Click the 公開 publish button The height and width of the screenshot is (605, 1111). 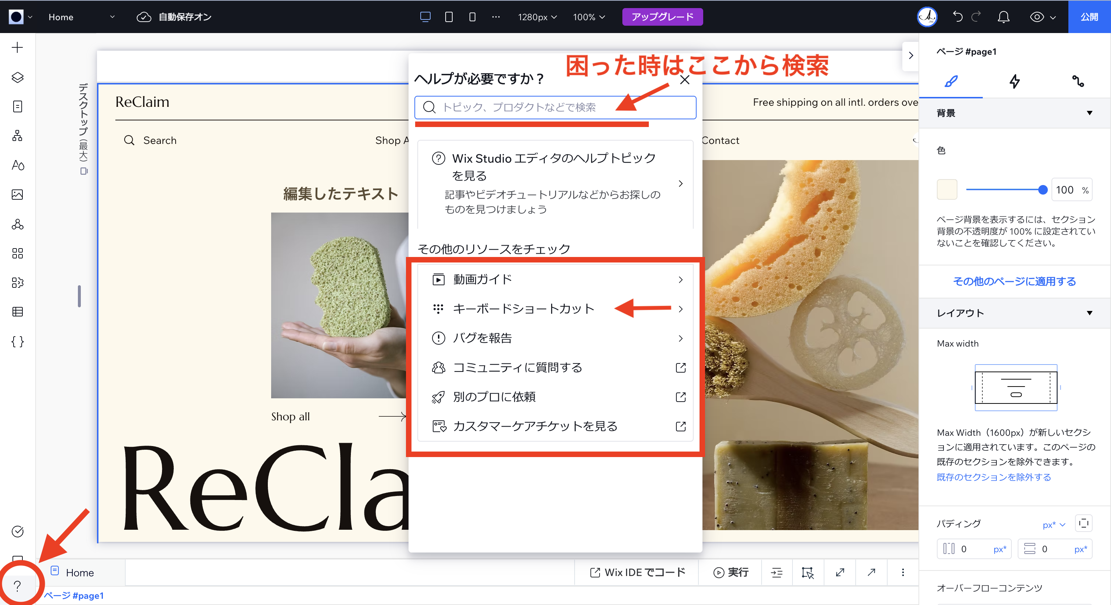click(1090, 17)
